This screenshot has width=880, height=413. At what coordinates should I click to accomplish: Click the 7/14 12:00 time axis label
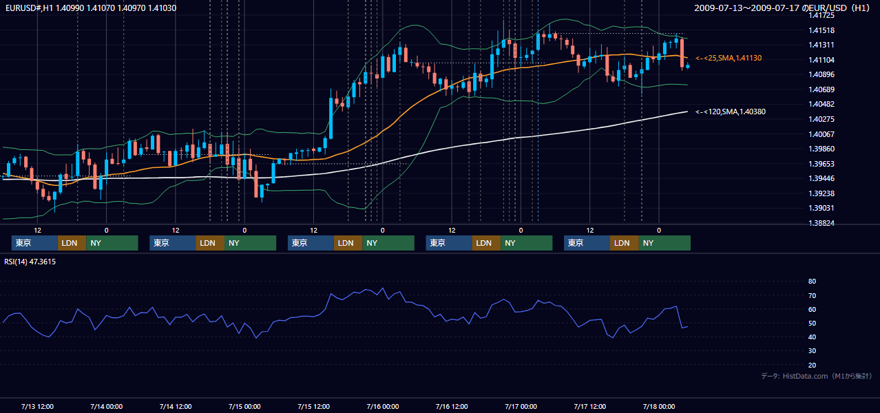tap(175, 406)
